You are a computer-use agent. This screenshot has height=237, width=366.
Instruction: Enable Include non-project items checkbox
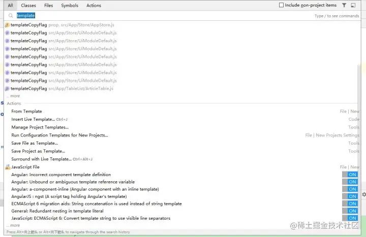[281, 5]
